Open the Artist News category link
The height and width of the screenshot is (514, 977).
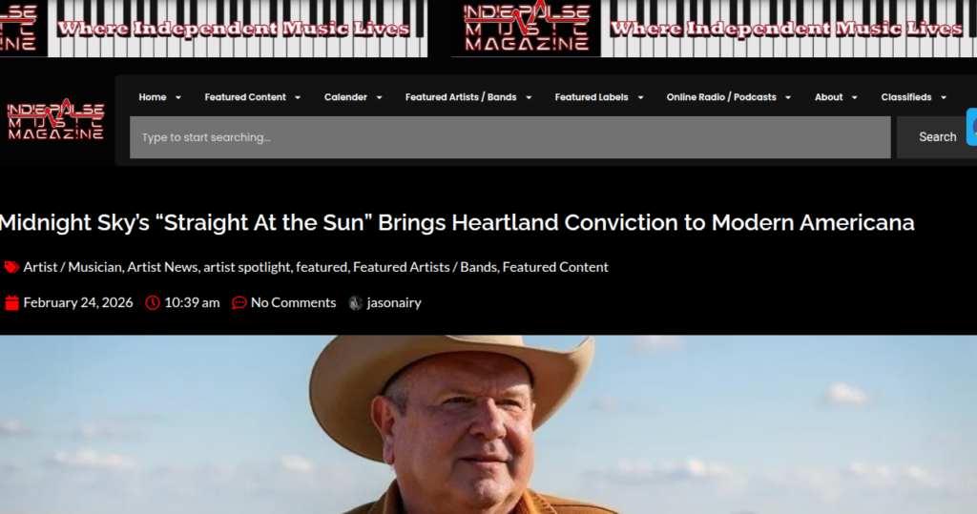click(162, 267)
